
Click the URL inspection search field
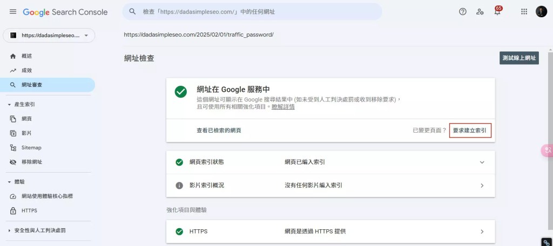click(252, 12)
